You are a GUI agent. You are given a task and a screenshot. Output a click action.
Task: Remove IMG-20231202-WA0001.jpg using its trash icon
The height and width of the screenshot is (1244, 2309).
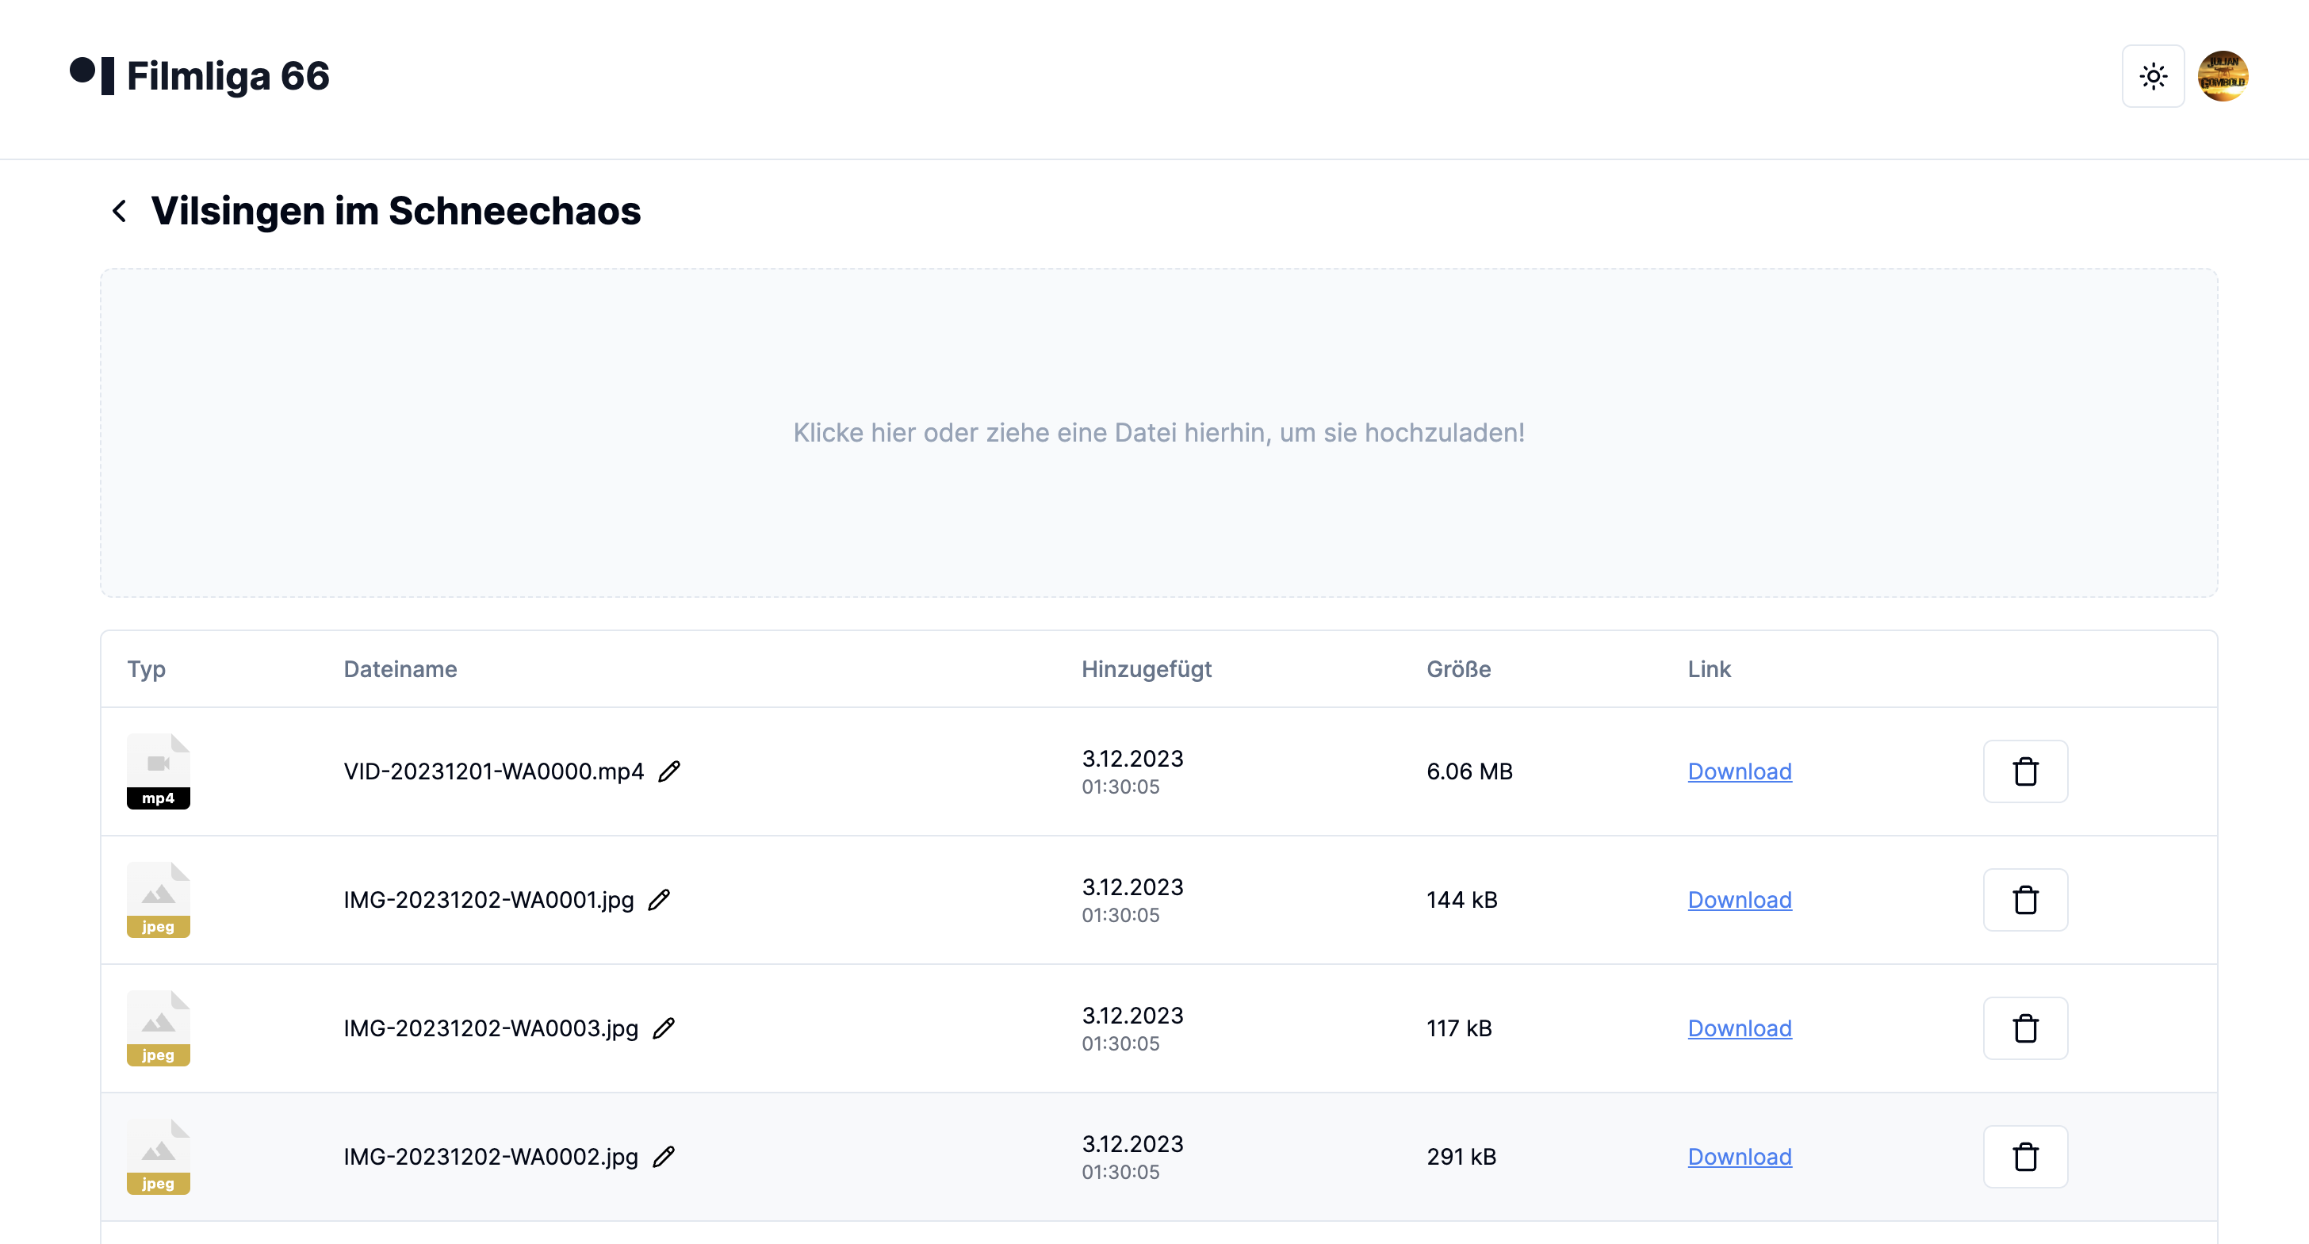point(2025,900)
